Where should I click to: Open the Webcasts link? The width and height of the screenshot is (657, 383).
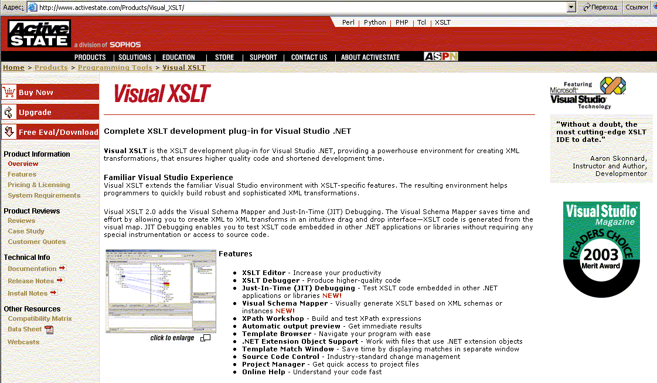click(23, 342)
